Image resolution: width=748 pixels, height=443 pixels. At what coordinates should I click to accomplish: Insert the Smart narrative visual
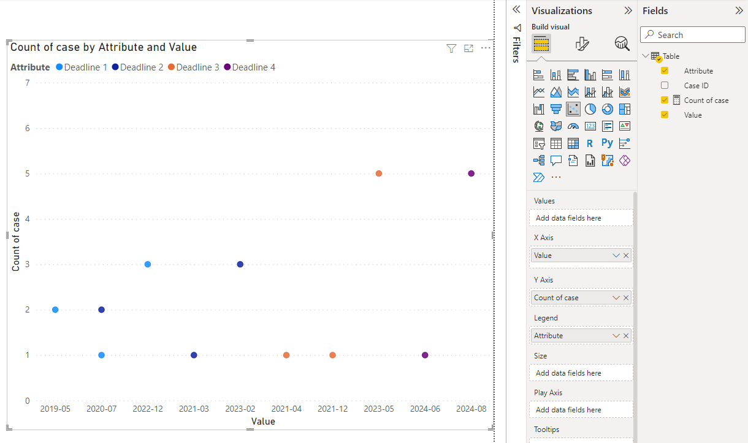[x=573, y=161]
